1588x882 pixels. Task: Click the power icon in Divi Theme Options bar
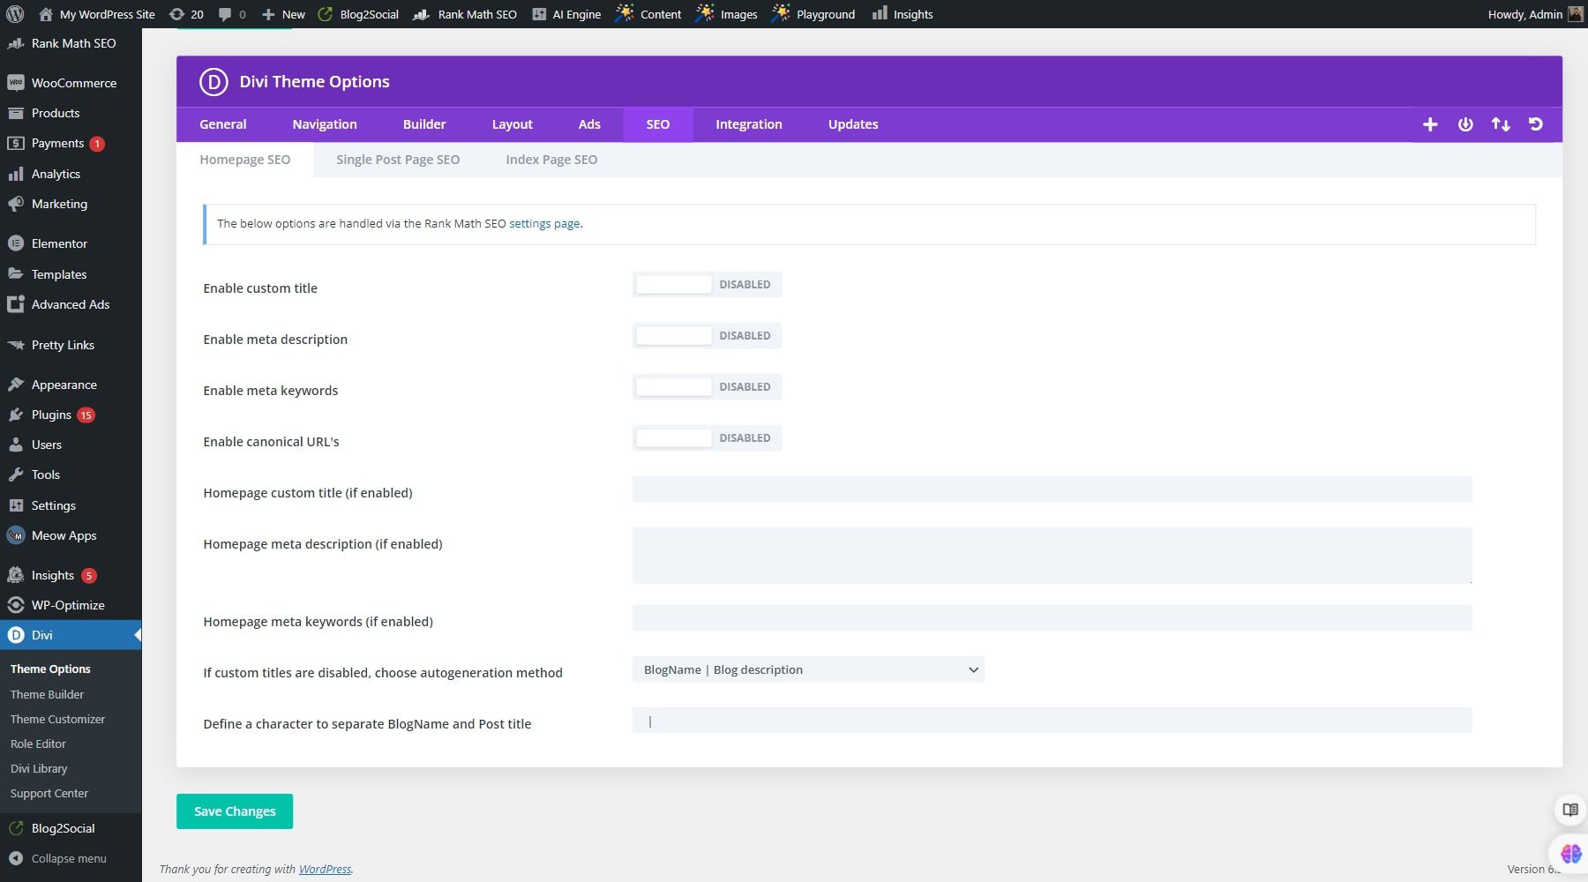coord(1465,124)
